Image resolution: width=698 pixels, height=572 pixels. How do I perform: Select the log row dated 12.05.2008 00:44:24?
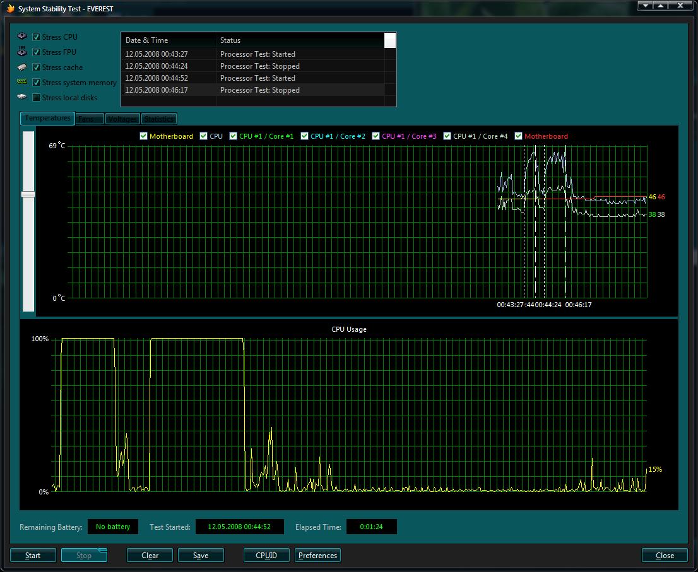tap(253, 66)
